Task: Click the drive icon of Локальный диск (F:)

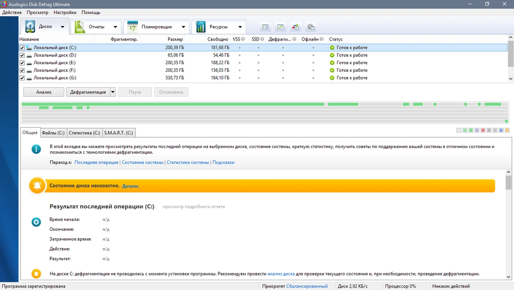Action: [x=29, y=71]
